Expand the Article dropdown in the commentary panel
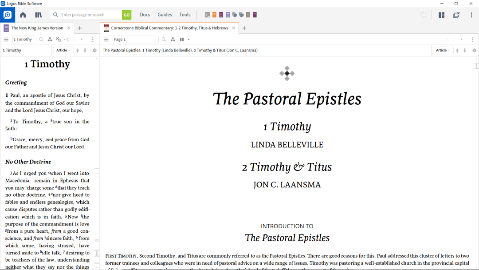This screenshot has width=479, height=270. tap(443, 51)
